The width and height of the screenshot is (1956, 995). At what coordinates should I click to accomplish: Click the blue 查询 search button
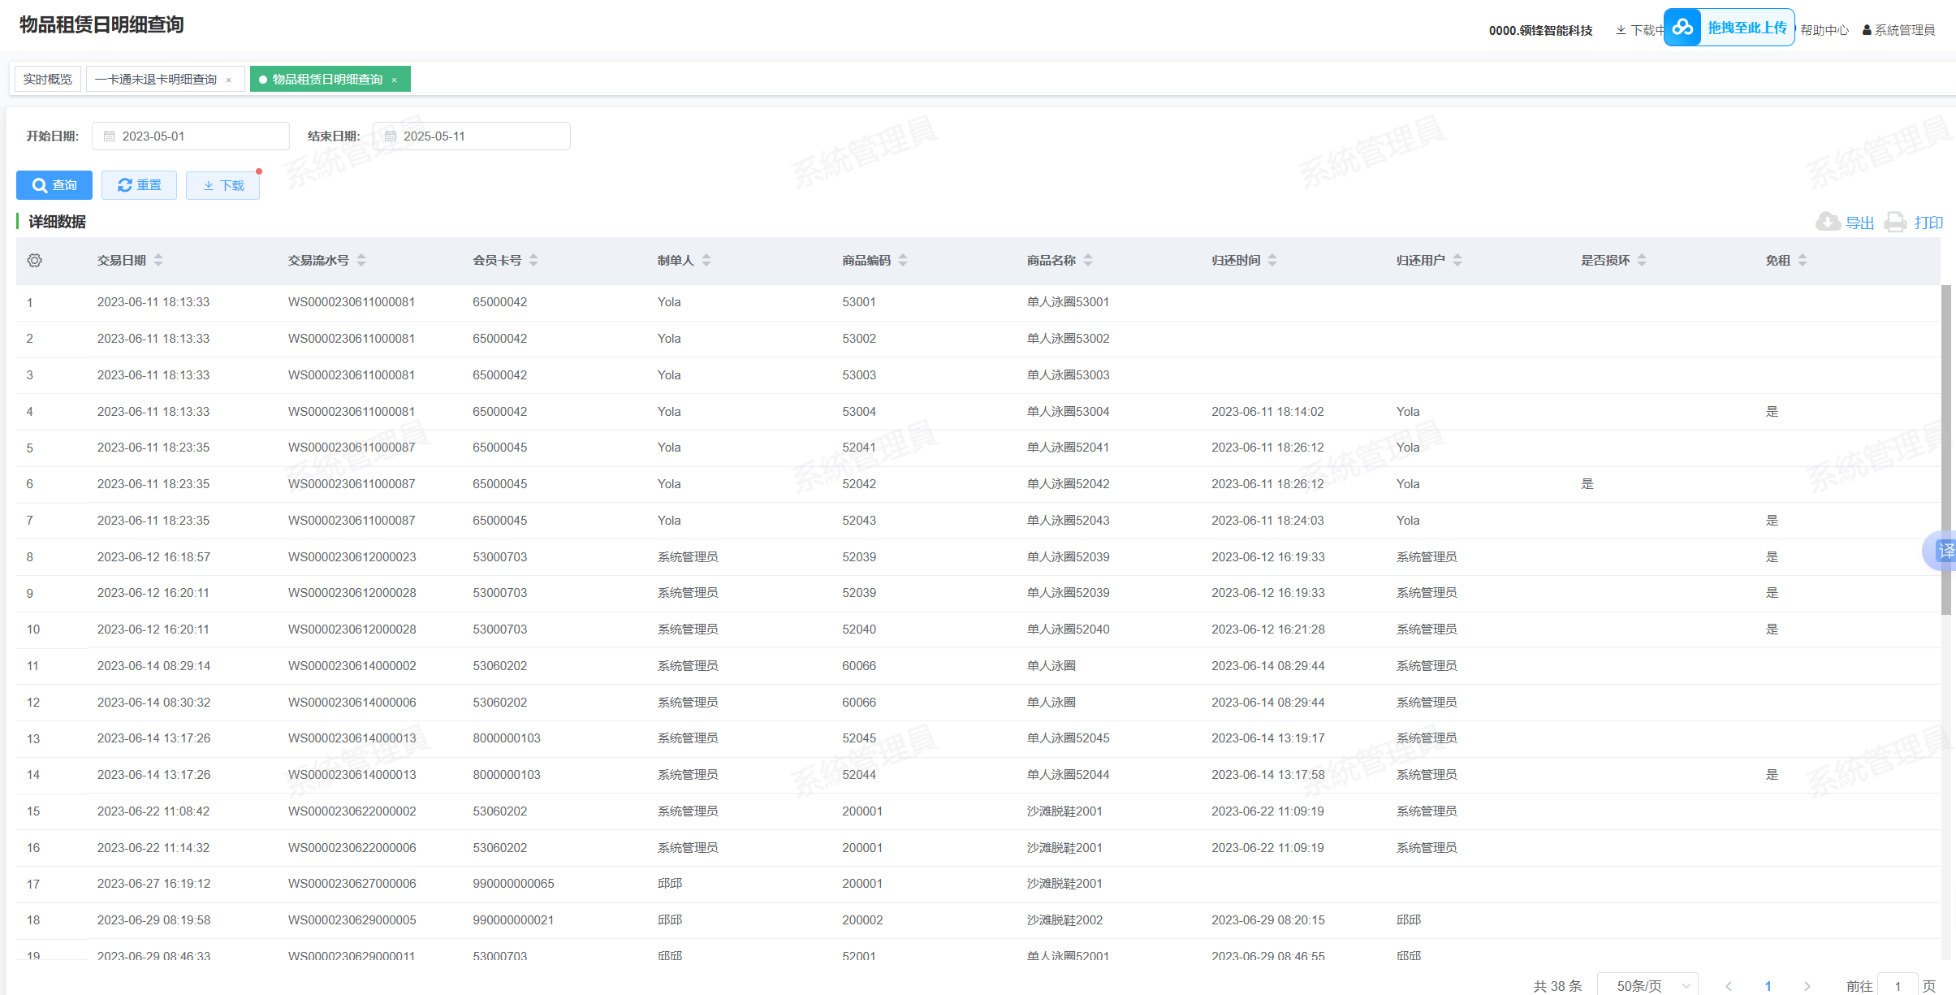coord(54,185)
